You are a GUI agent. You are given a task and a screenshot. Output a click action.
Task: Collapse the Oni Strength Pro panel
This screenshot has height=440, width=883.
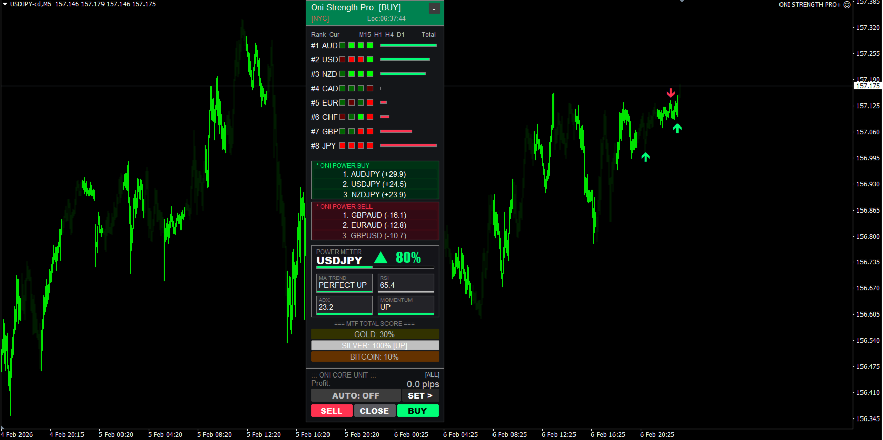(x=434, y=8)
